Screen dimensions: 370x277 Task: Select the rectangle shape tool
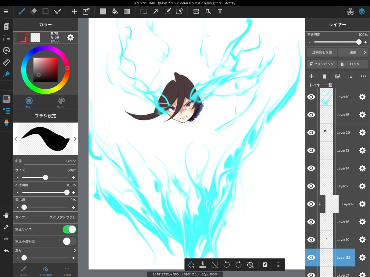46,12
